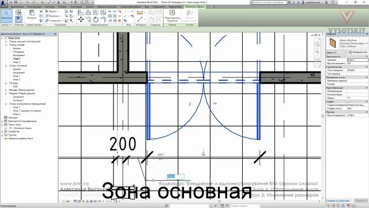This screenshot has height=208, width=369.
Task: Close the Project Browser panel
Action: 55,34
